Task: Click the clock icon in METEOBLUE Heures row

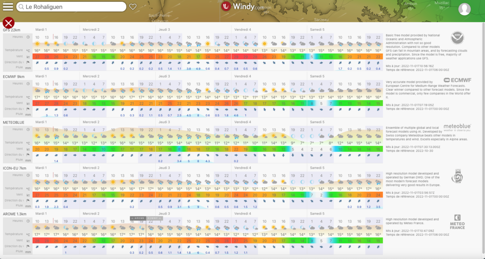Action: tap(28, 129)
